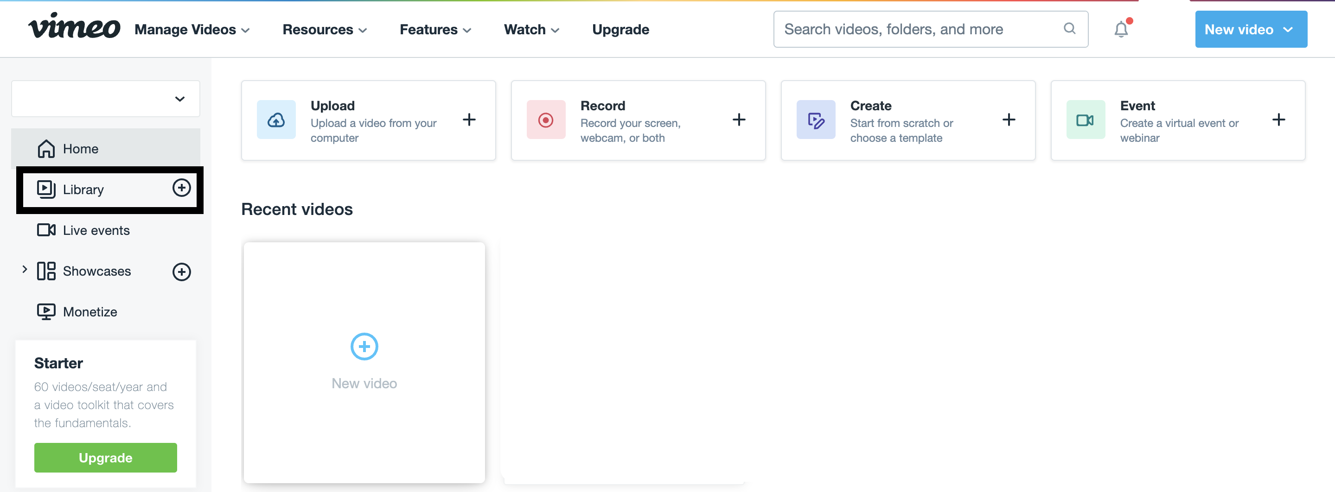Open the Manage Videos dropdown menu

[192, 30]
